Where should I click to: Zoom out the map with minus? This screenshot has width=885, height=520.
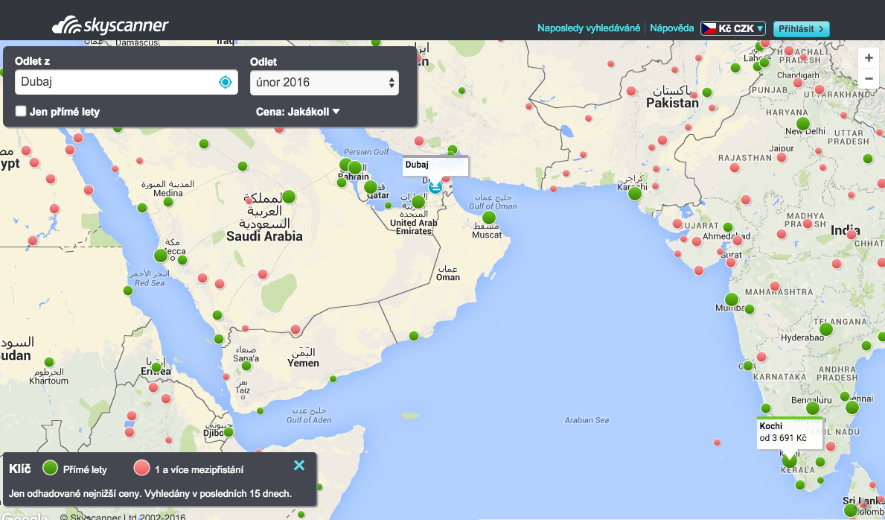tap(869, 78)
